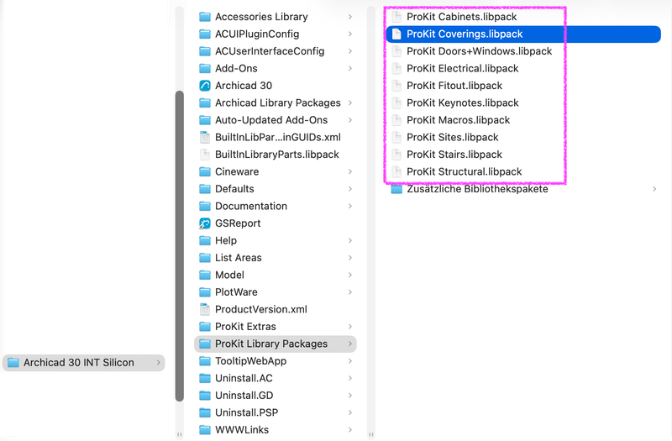672x441 pixels.
Task: Expand the Archicad 30 INT Silicon chevron
Action: 158,363
